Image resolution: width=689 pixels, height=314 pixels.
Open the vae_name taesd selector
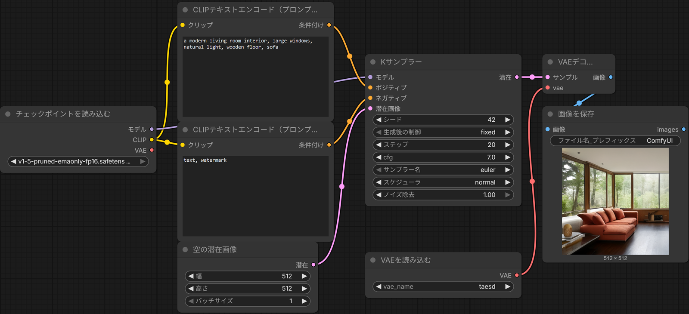pyautogui.click(x=443, y=286)
